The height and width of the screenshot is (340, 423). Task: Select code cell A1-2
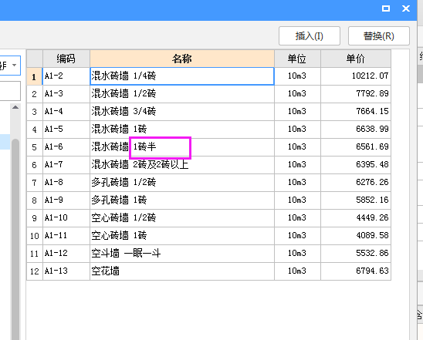66,76
